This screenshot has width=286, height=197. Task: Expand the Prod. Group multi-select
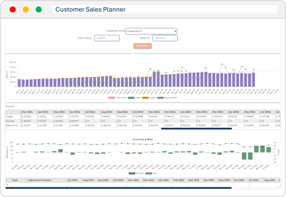[x=107, y=38]
